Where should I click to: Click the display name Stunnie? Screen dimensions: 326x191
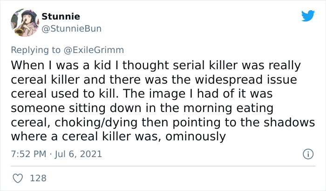click(x=61, y=17)
